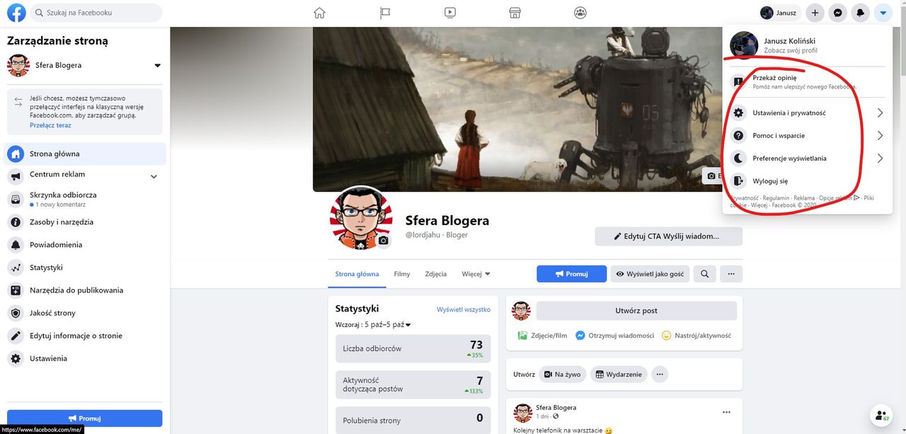
Task: Click the camera button on the cover photo
Action: (711, 176)
